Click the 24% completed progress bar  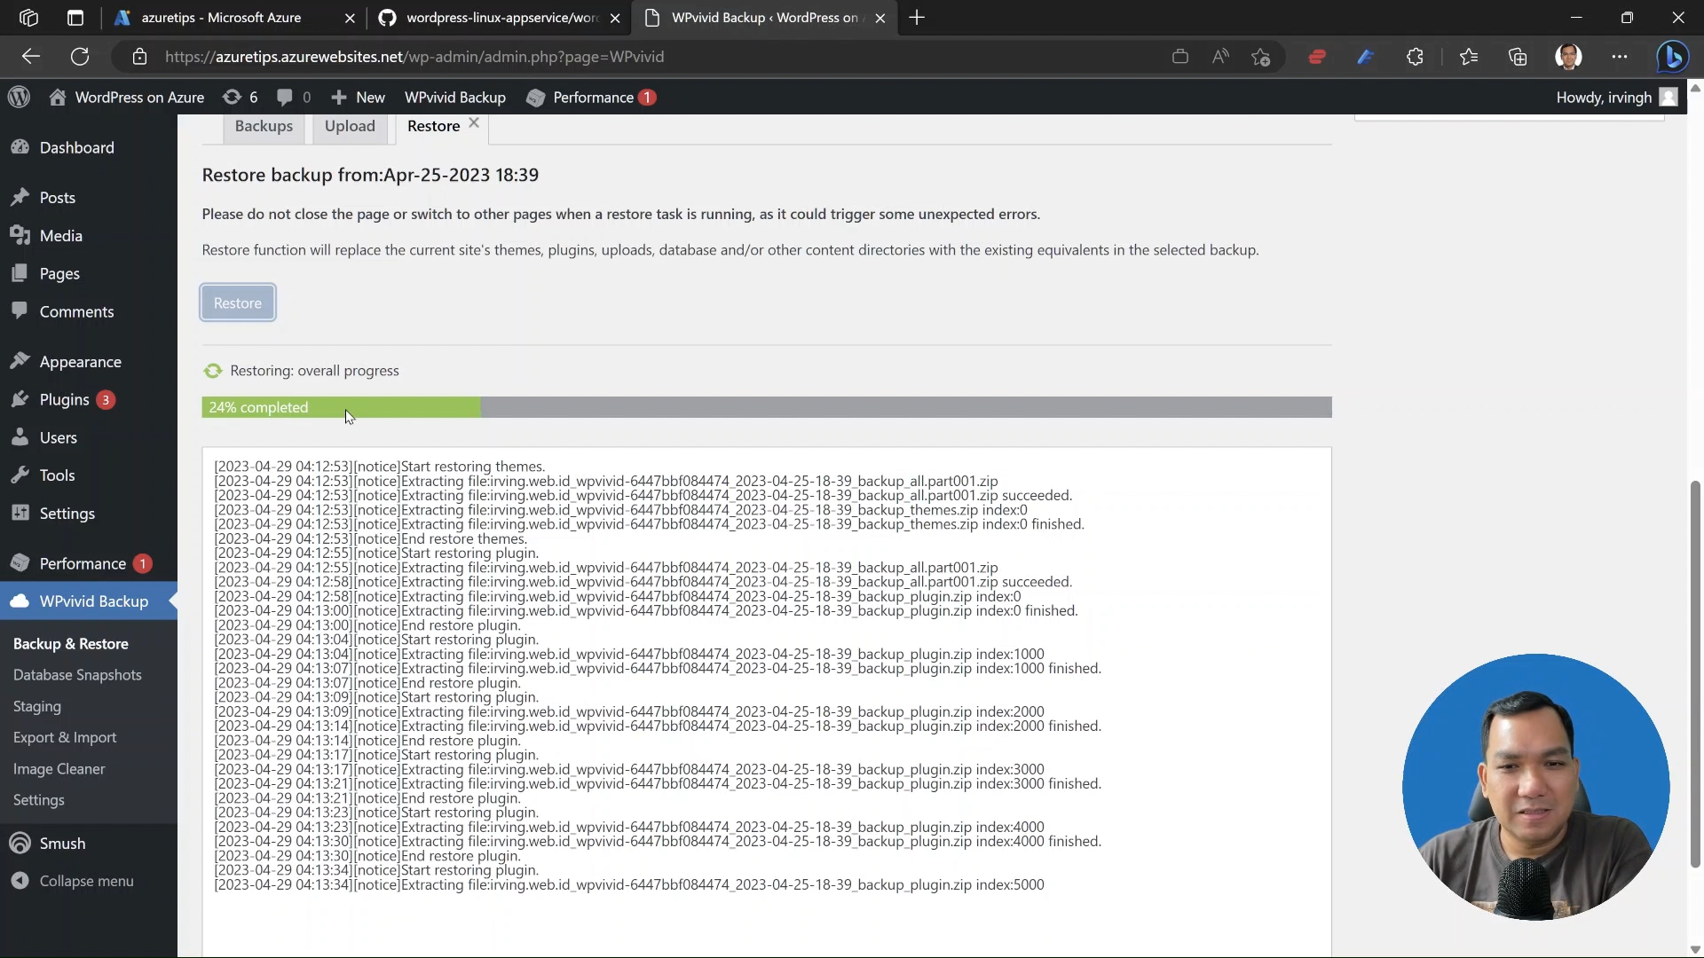(767, 407)
